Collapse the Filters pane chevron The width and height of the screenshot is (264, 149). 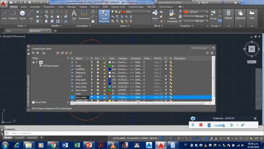pos(68,58)
